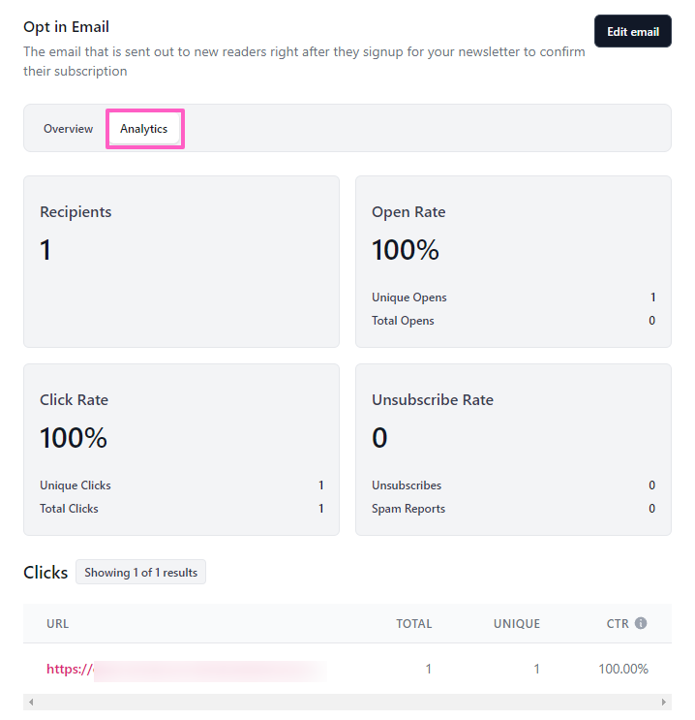Click the Click Rate card title
The height and width of the screenshot is (720, 695).
click(x=74, y=400)
